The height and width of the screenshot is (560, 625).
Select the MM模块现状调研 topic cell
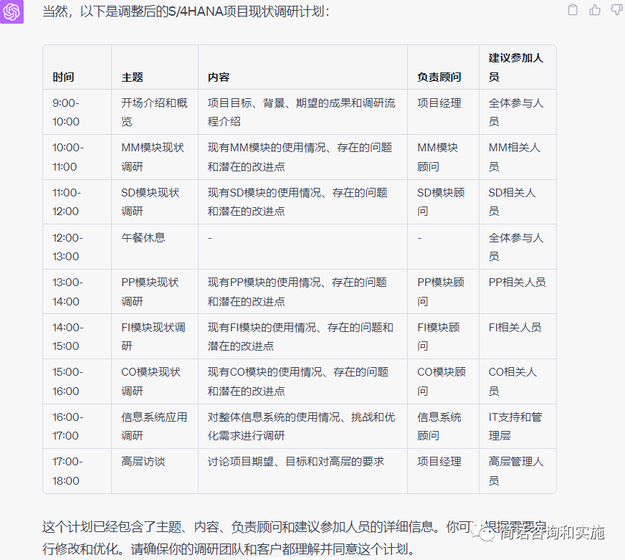coord(153,157)
